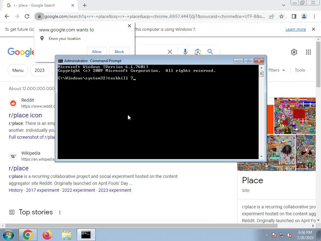The width and height of the screenshot is (321, 241).
Task: Open Google apps grid
Action: (x=308, y=52)
